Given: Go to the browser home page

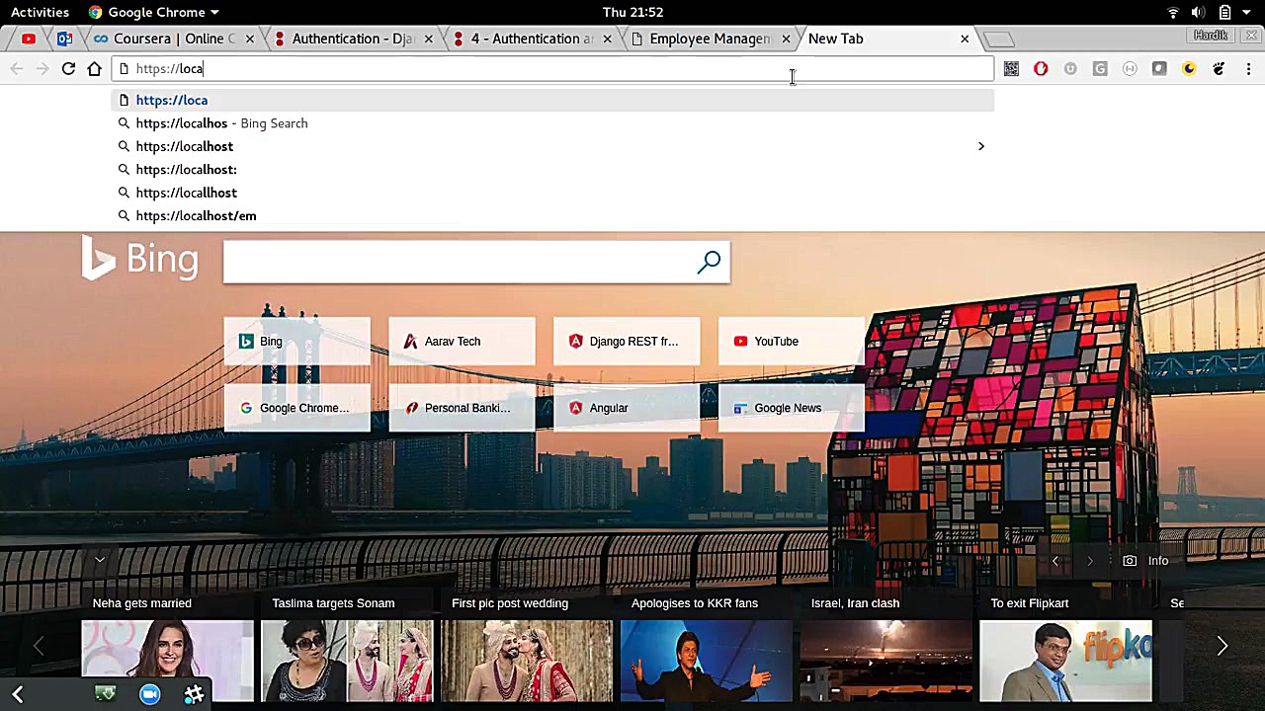Looking at the screenshot, I should [x=95, y=68].
